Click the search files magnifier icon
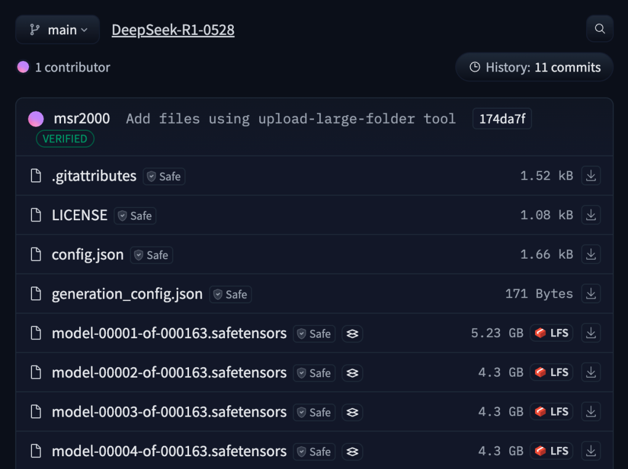This screenshot has height=469, width=628. pyautogui.click(x=600, y=29)
